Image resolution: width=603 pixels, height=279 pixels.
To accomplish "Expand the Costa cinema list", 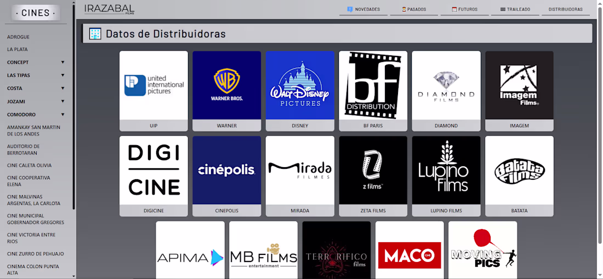I will 36,88.
